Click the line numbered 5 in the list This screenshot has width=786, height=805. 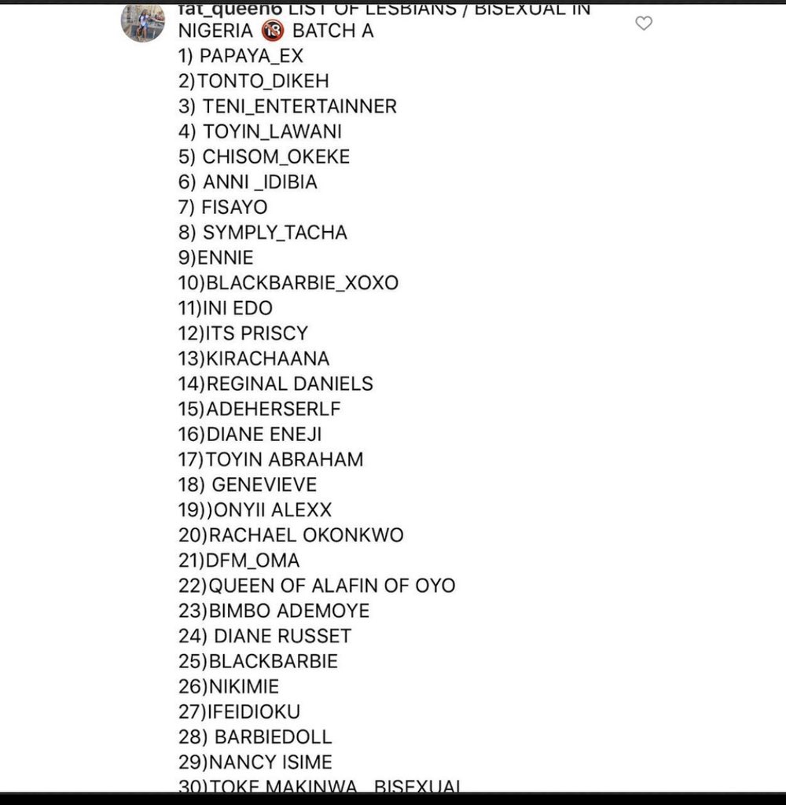coord(264,156)
